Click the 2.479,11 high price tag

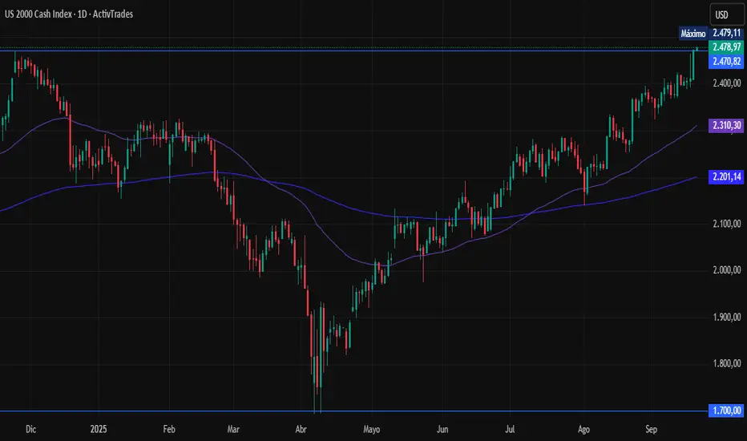[726, 33]
